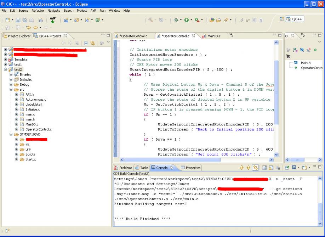325x237 pixels.
Task: Click the Open Console icon
Action: click(x=304, y=168)
